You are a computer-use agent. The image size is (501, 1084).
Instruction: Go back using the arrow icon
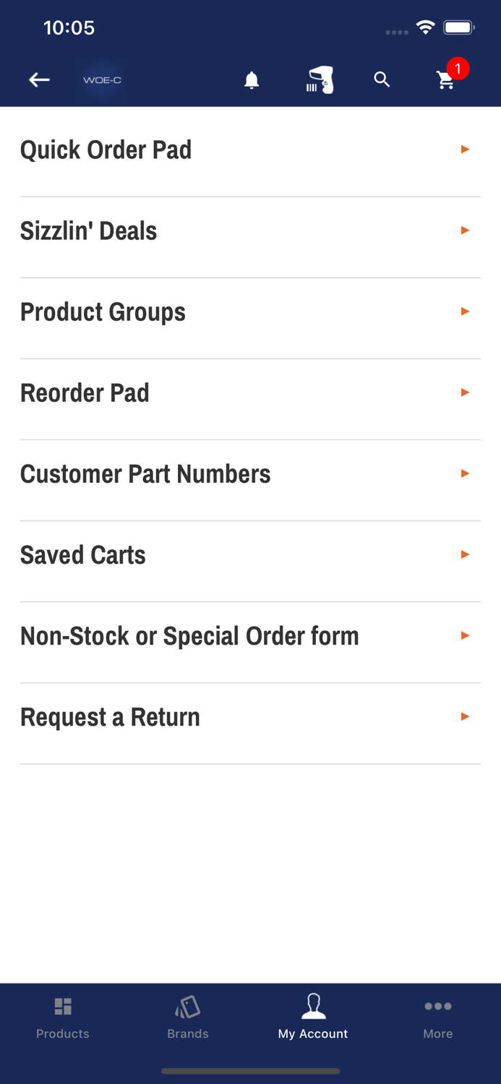pos(39,79)
